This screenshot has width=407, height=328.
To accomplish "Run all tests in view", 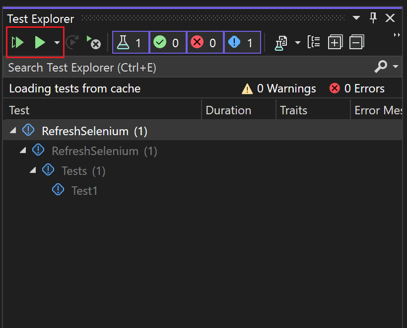I will pyautogui.click(x=17, y=42).
